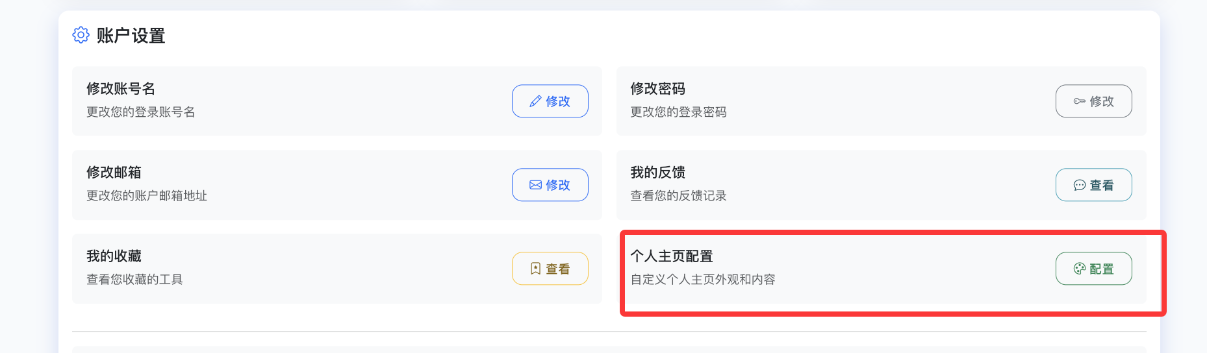Click the envelope icon for 修改邮箱
This screenshot has height=353, width=1207.
pyautogui.click(x=535, y=185)
